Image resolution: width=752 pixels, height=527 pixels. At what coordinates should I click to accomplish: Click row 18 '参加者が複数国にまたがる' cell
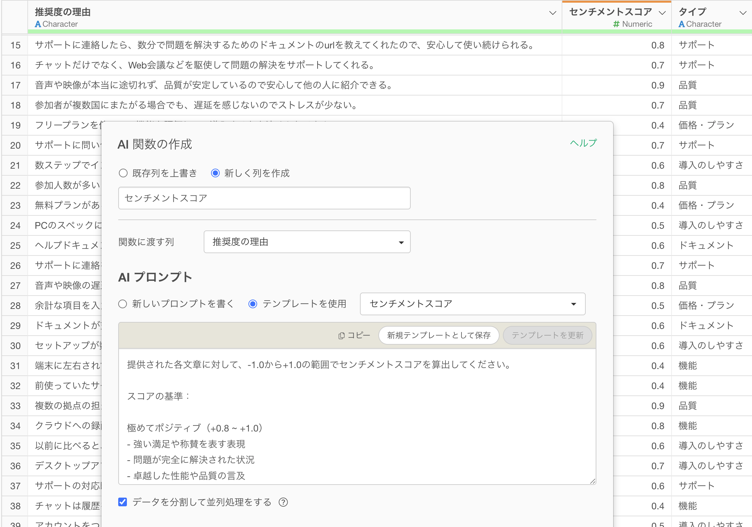pyautogui.click(x=295, y=105)
